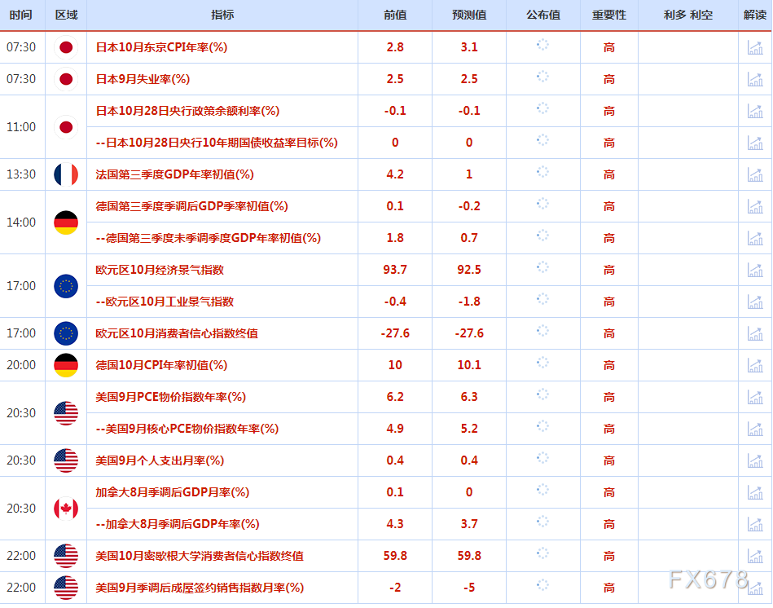Click loading spinner for 美国9月季调后成屋签约销售指数
This screenshot has height=608, width=773.
(542, 587)
